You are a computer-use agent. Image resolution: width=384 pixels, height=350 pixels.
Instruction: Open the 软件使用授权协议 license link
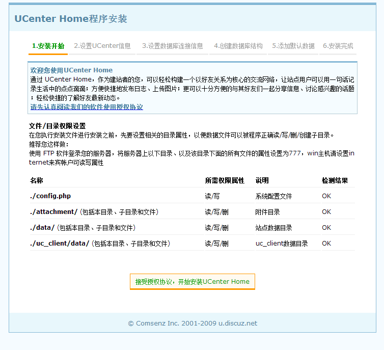coord(87,107)
